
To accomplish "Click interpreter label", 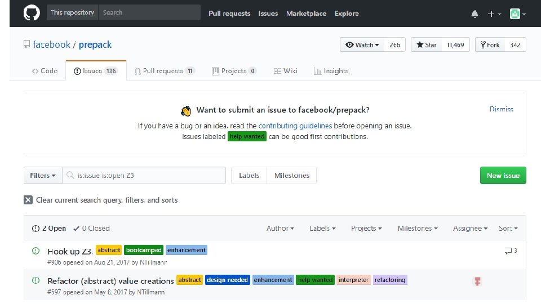I will (353, 280).
